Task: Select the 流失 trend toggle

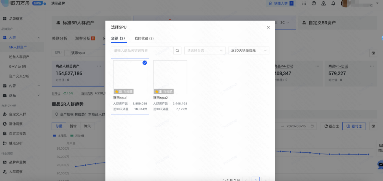Action: (87, 126)
